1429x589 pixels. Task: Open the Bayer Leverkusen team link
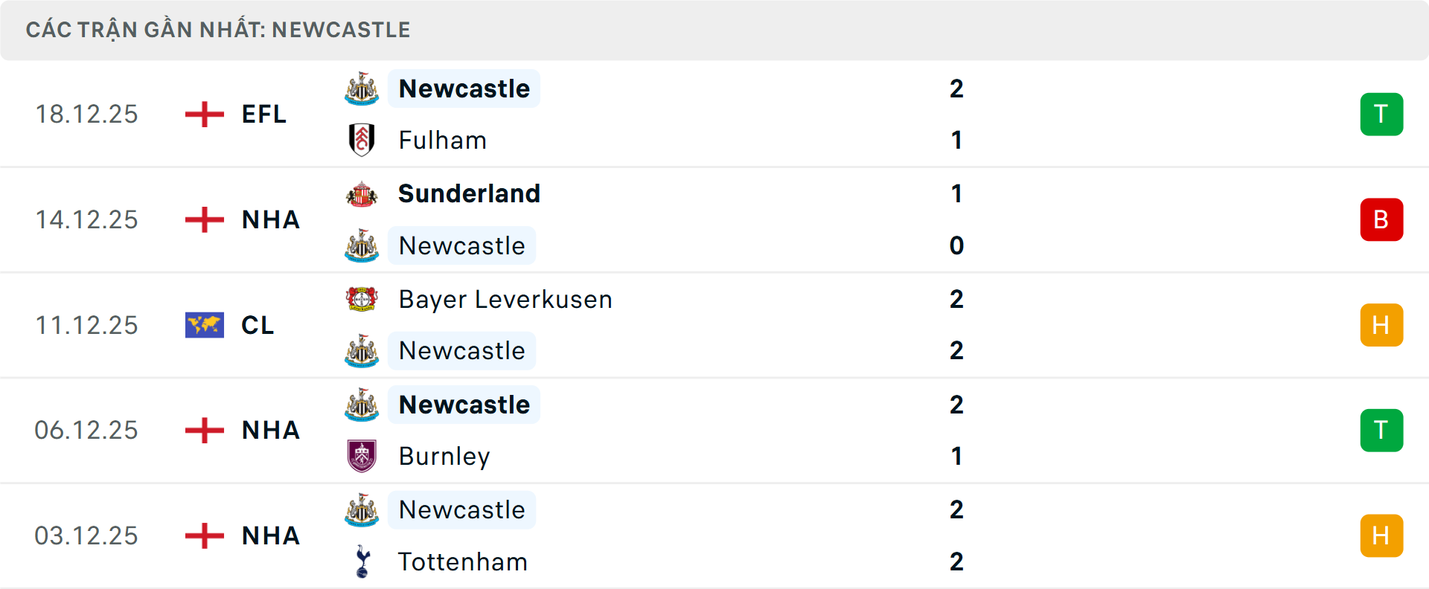tap(505, 299)
